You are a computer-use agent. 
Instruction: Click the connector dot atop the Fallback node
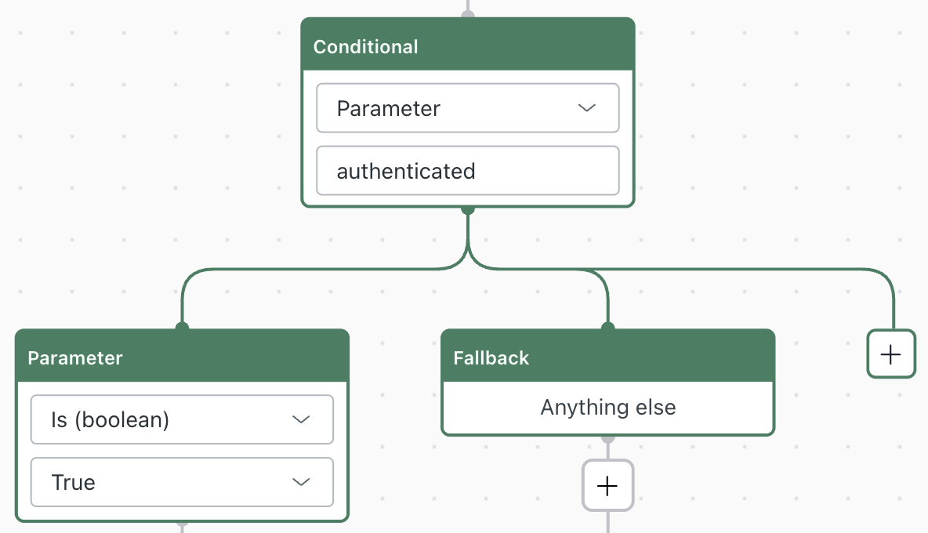[607, 328]
